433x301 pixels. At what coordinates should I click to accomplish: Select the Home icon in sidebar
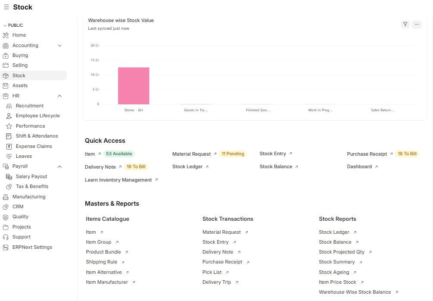tap(6, 35)
